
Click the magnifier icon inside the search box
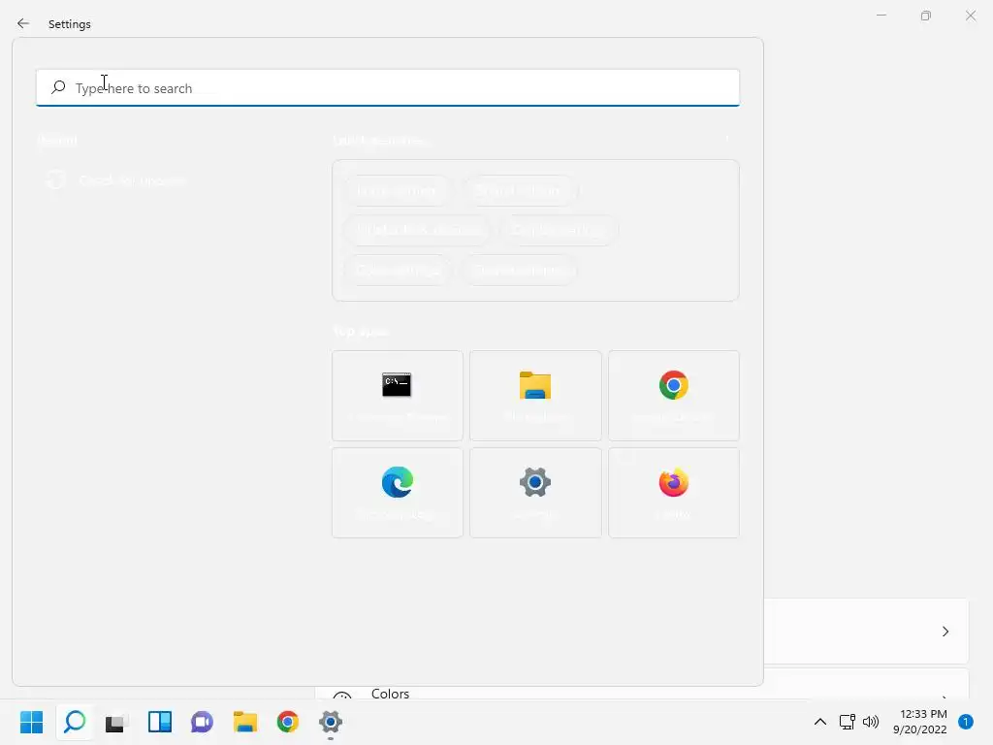58,87
